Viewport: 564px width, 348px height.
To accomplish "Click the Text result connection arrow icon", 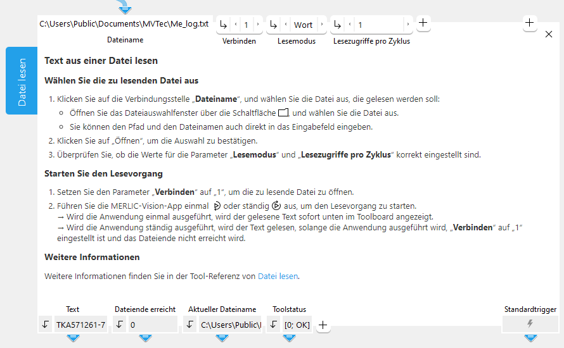I will coord(45,325).
